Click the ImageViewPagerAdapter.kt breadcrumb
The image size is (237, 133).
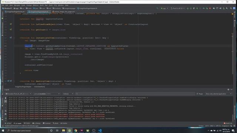tap(87, 8)
